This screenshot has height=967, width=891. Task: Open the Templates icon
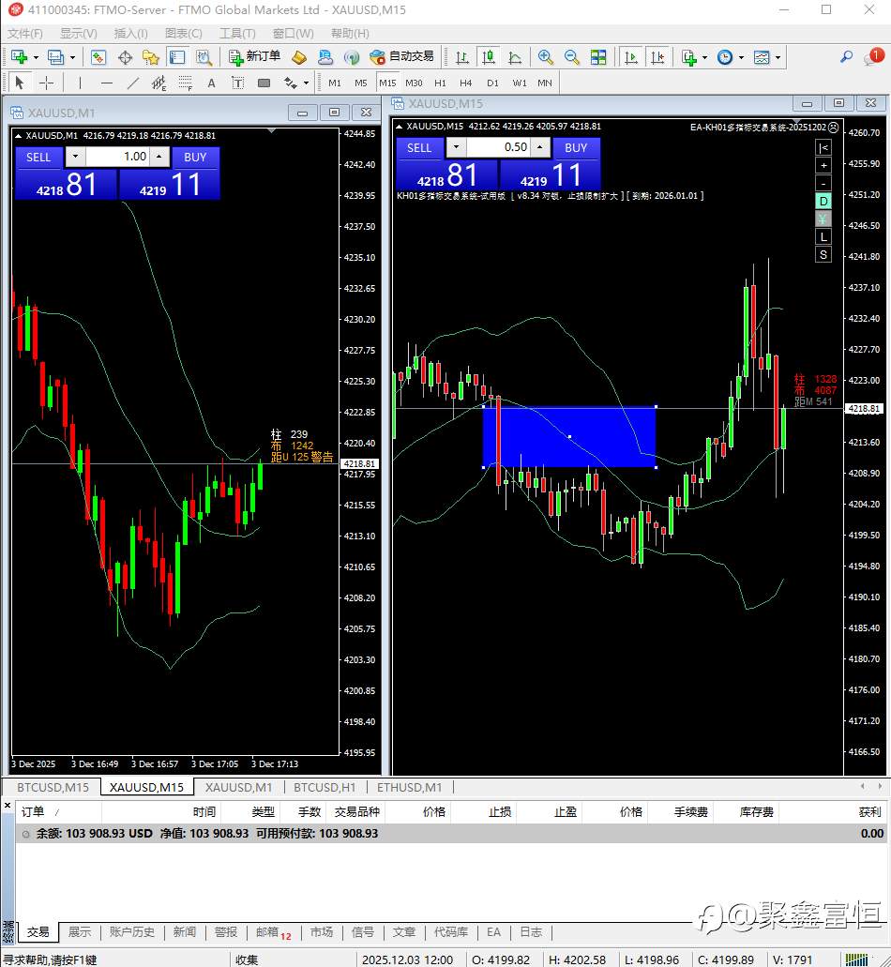[763, 57]
